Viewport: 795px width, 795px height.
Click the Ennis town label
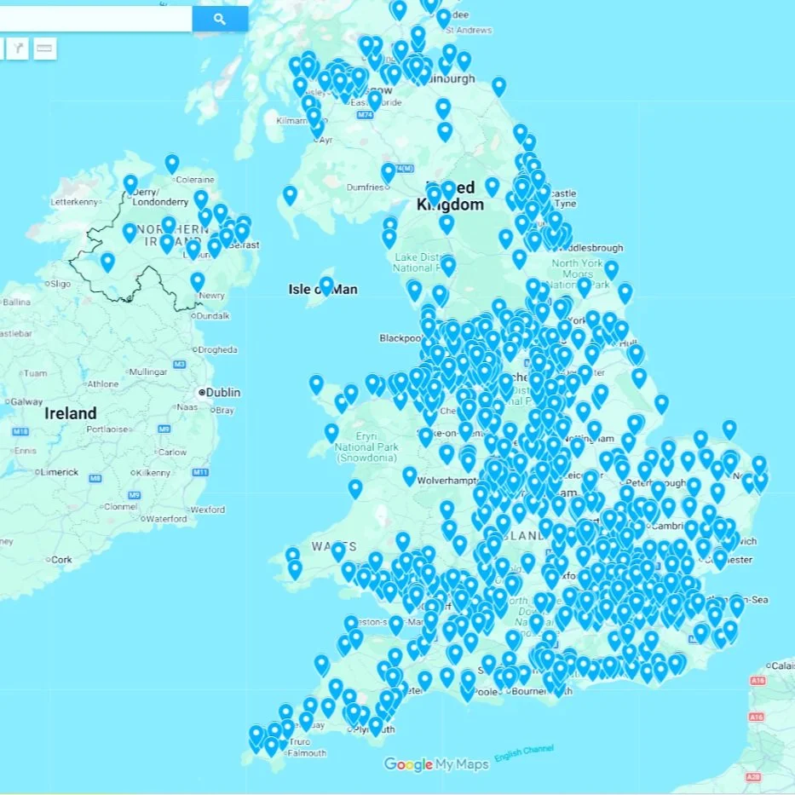26,451
